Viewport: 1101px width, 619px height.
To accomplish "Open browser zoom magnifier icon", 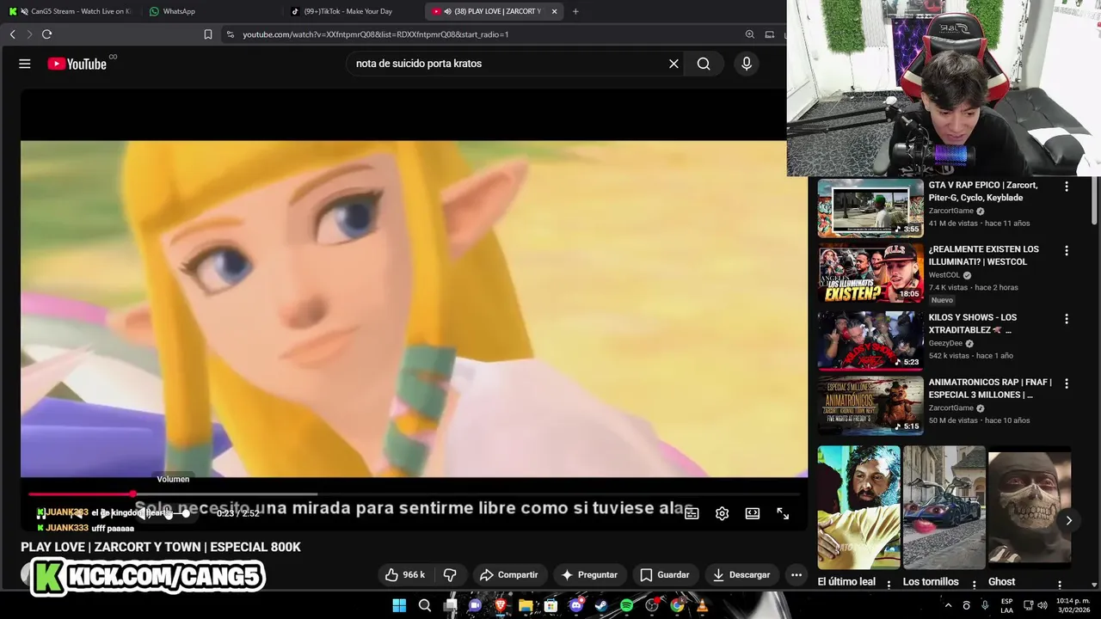I will pos(750,34).
